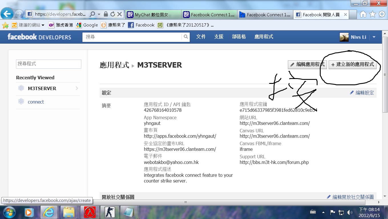Click the vertical scrollbar down arrow

pyautogui.click(x=385, y=196)
